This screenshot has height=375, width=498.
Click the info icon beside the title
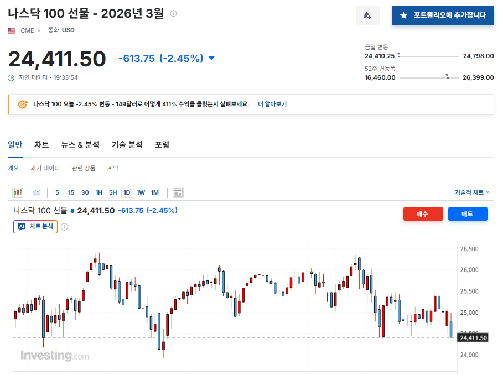(173, 13)
